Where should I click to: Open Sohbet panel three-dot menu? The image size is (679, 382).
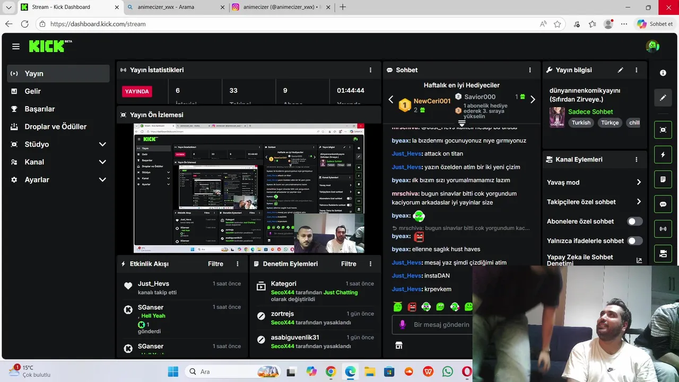point(529,70)
